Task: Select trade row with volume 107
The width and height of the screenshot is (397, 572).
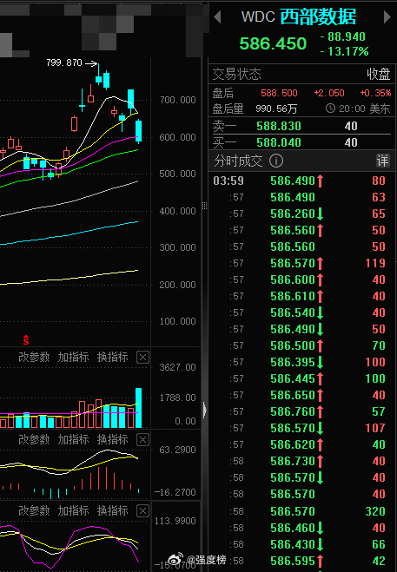Action: (301, 428)
